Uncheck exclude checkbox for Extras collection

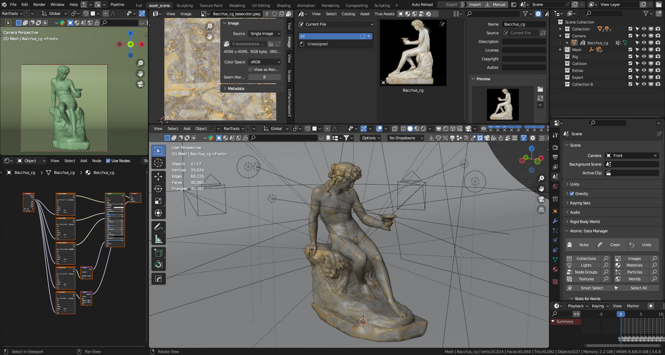(630, 70)
